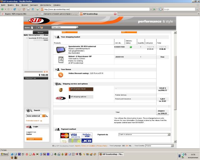The image size is (200, 160).
Task: Click the orange Logout button
Action: [34, 139]
